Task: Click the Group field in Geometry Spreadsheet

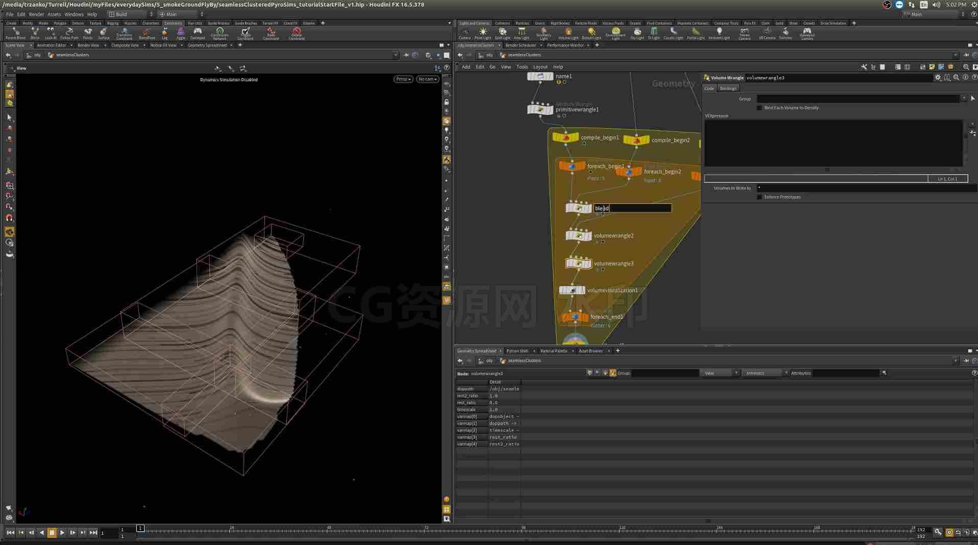Action: (665, 373)
